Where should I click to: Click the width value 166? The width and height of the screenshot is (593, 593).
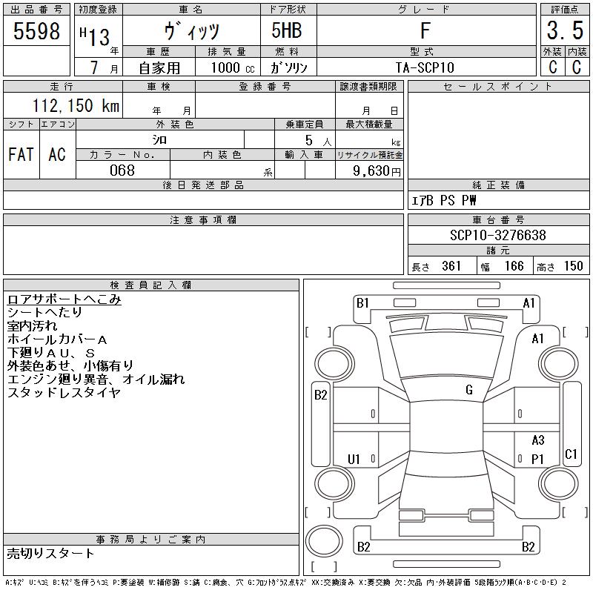(514, 266)
